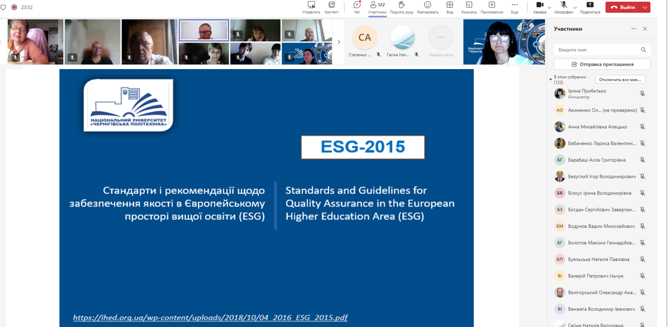The width and height of the screenshot is (668, 327).
Task: Click the Введите имя search field
Action: (597, 50)
